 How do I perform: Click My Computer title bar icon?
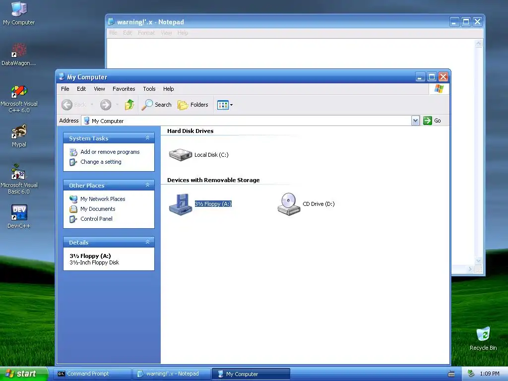(62, 77)
